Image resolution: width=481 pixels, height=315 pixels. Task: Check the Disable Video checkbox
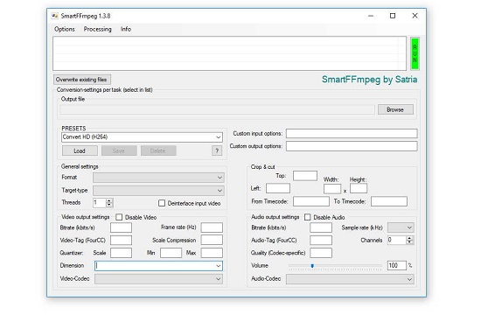(119, 217)
